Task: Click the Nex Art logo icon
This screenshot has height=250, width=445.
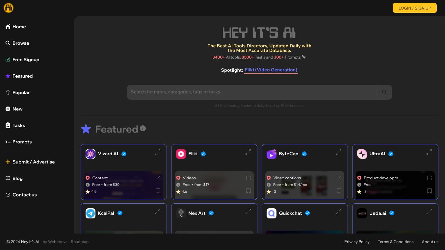Action: pyautogui.click(x=181, y=213)
